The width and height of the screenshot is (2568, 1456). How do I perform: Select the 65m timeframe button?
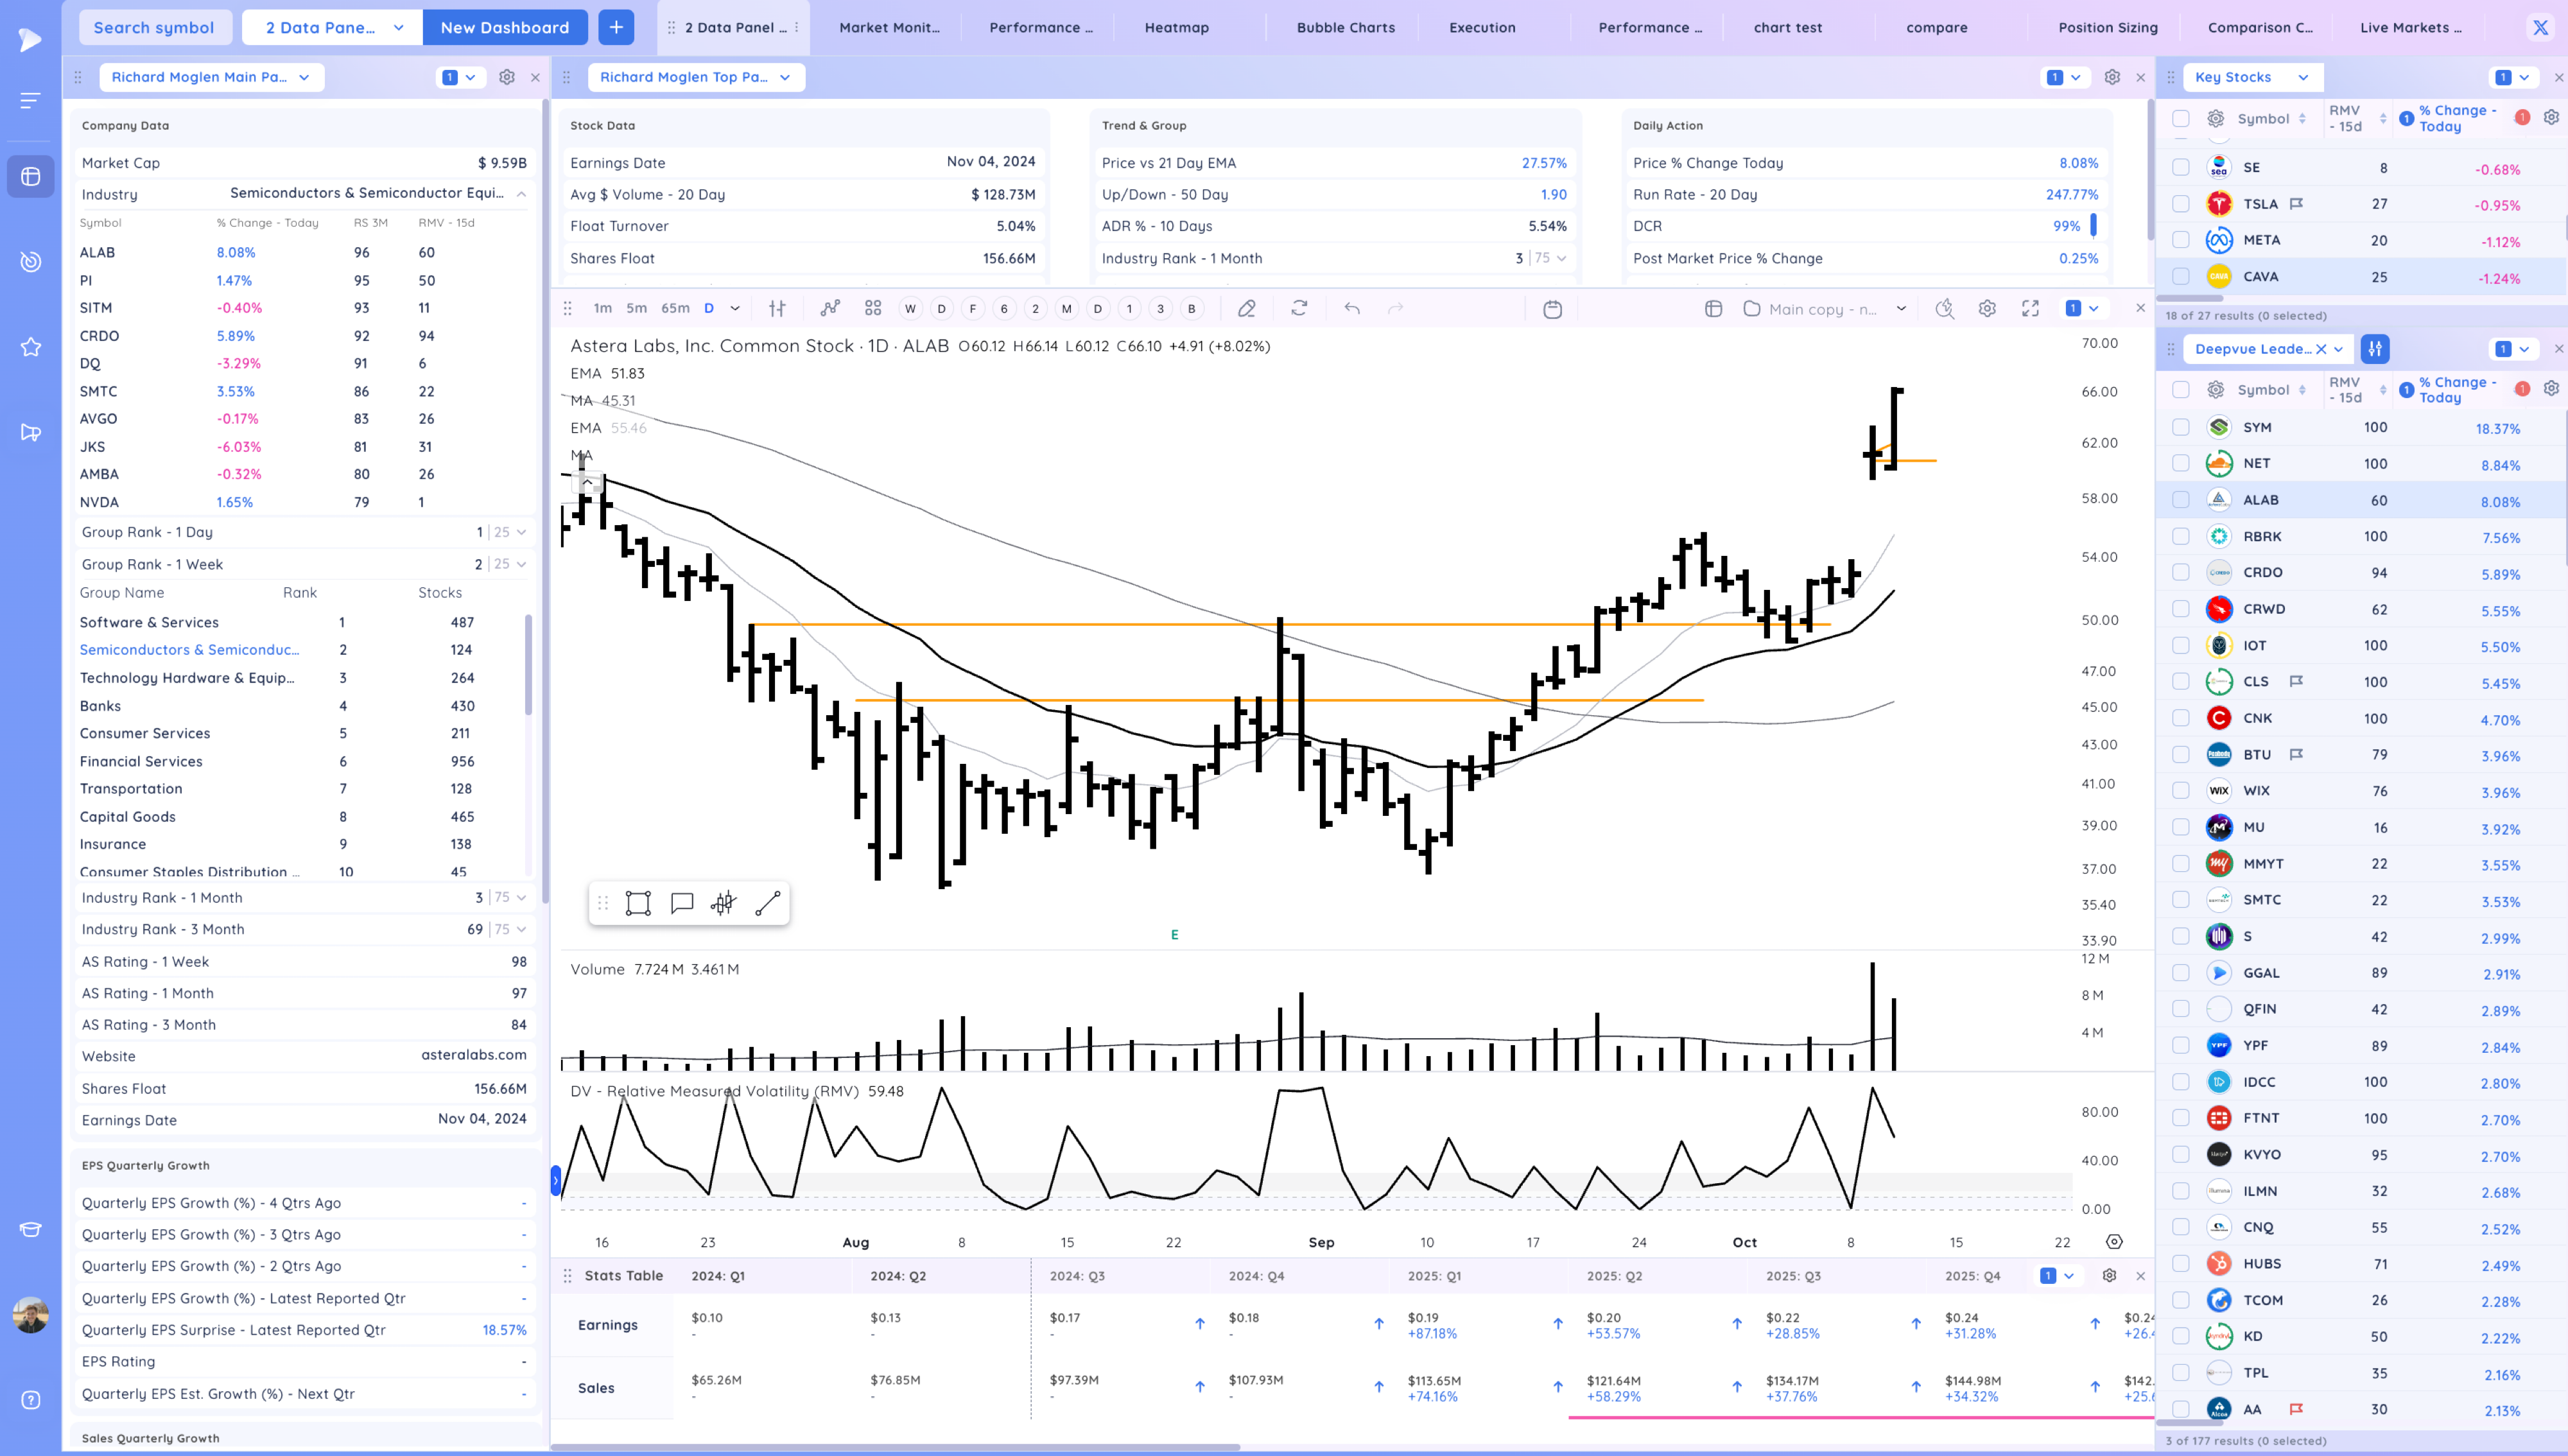(x=675, y=308)
